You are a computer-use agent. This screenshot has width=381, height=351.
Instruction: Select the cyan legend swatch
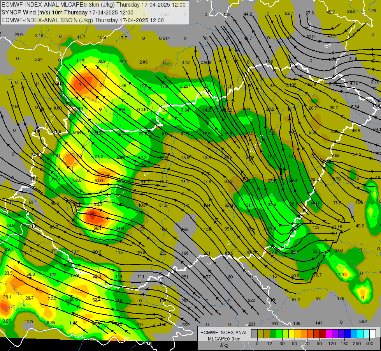(x=360, y=334)
